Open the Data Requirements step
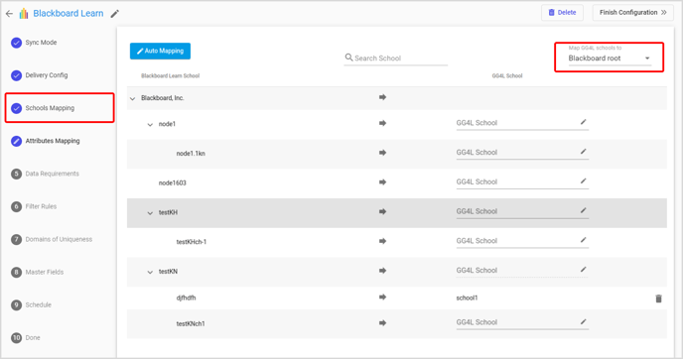This screenshot has width=683, height=359. (45, 174)
